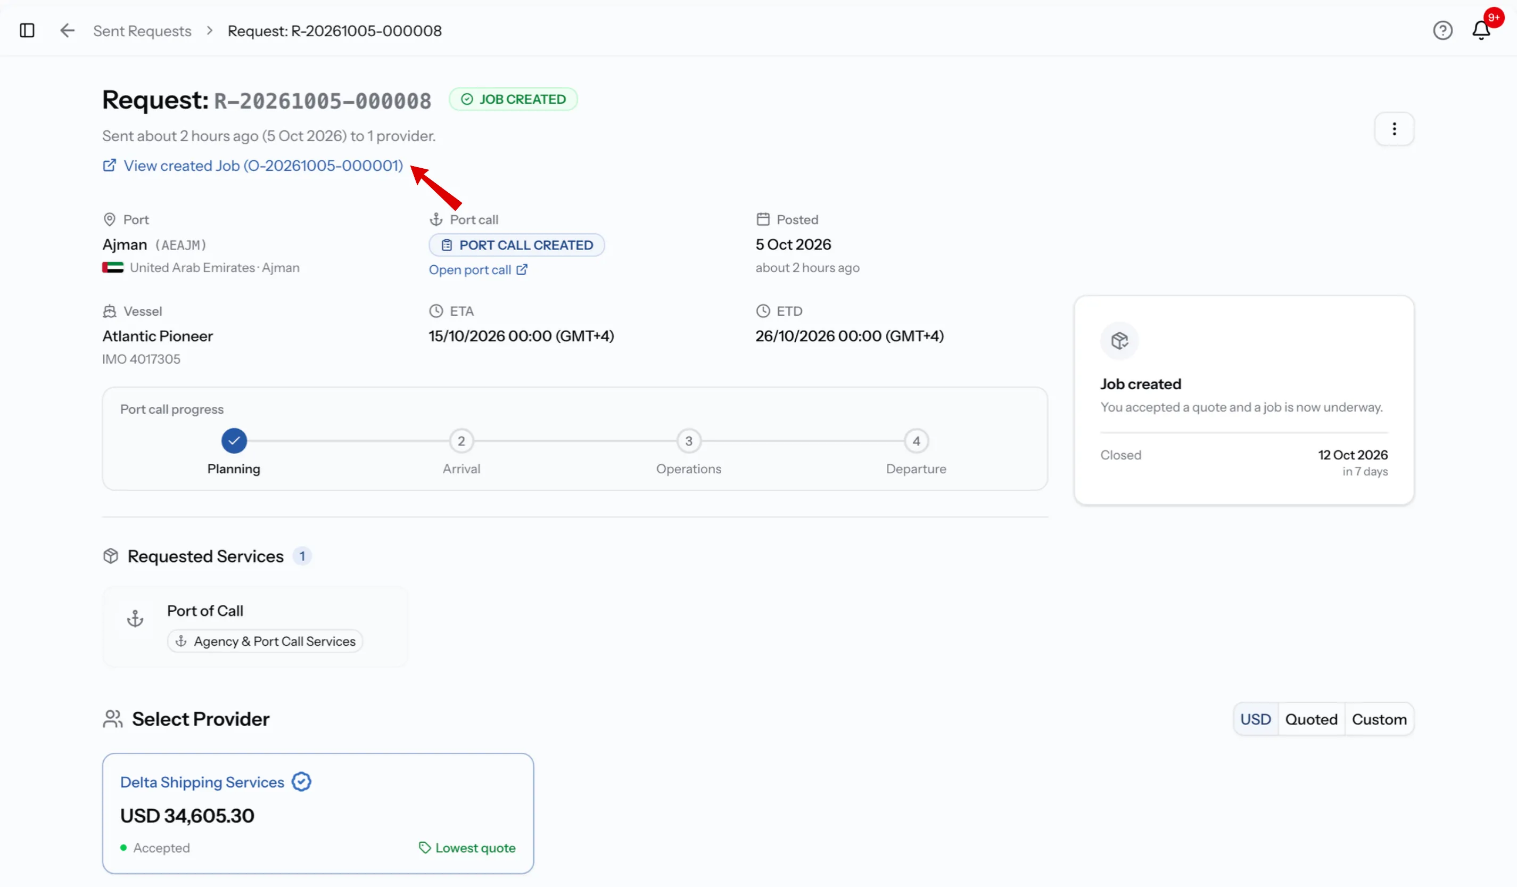Select step 3 Operations

(x=689, y=441)
